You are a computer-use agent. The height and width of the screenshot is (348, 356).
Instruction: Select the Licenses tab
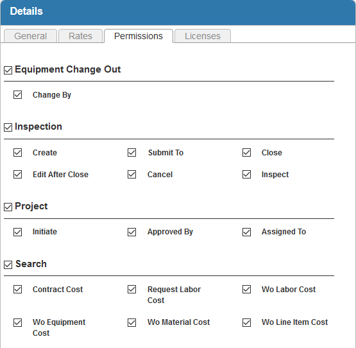point(203,36)
